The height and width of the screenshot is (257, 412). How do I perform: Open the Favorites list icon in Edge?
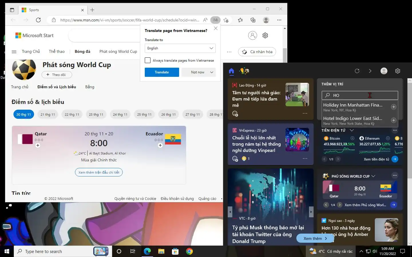coord(240,20)
